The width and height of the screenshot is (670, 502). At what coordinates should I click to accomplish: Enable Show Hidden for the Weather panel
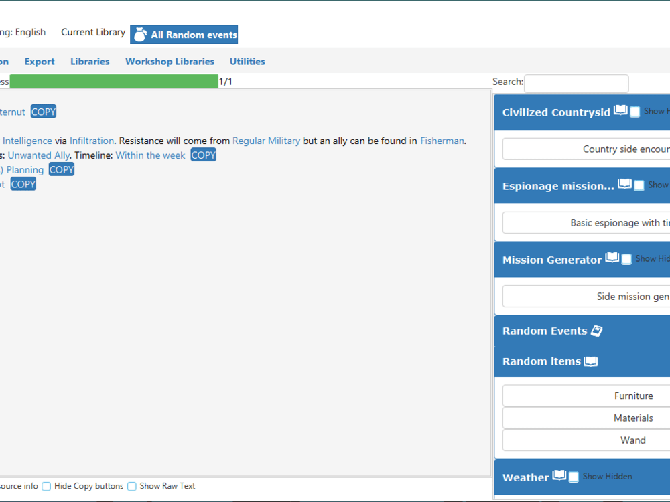click(573, 476)
